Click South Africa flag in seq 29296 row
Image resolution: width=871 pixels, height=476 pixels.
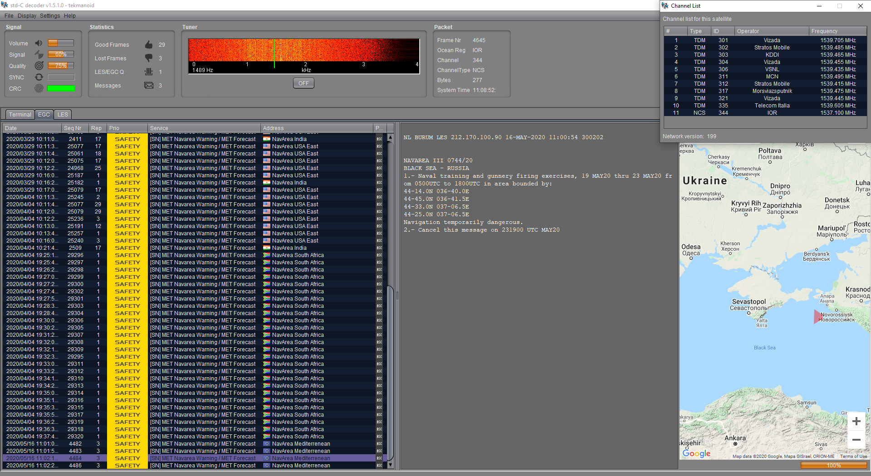tap(267, 255)
